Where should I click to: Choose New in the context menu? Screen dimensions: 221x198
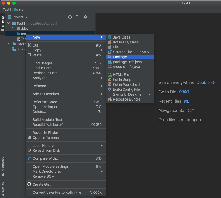pos(66,37)
